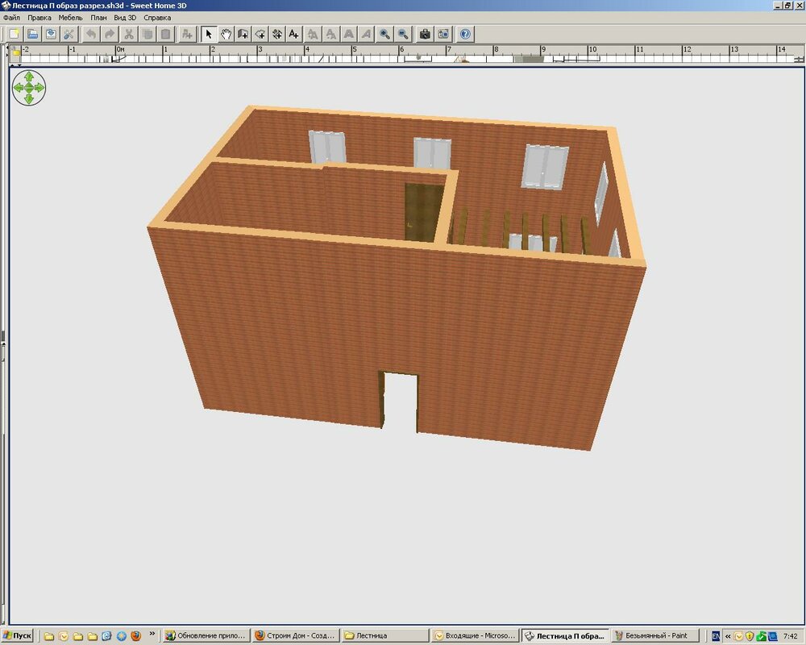Viewport: 806px width, 645px height.
Task: Zoom out with the magnifier icon
Action: click(x=403, y=34)
